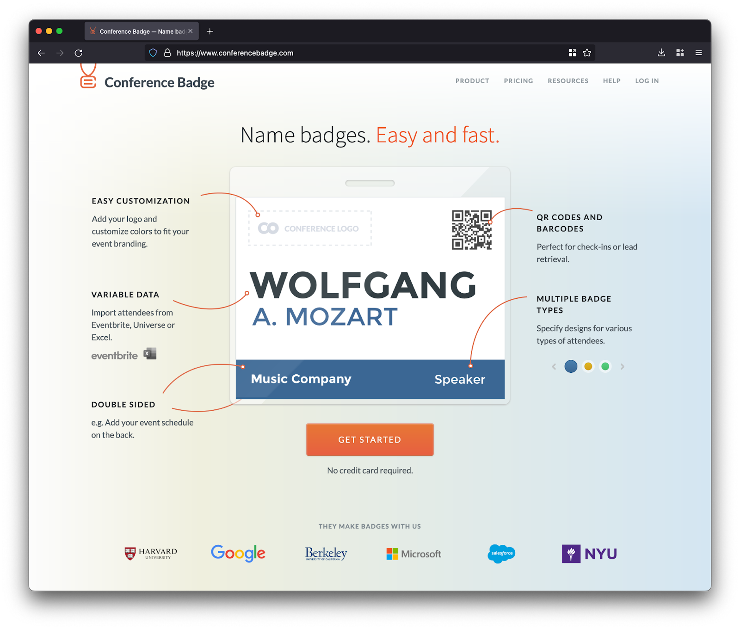
Task: Click the THEY MAKE BADGES WITH US text
Action: click(x=370, y=526)
